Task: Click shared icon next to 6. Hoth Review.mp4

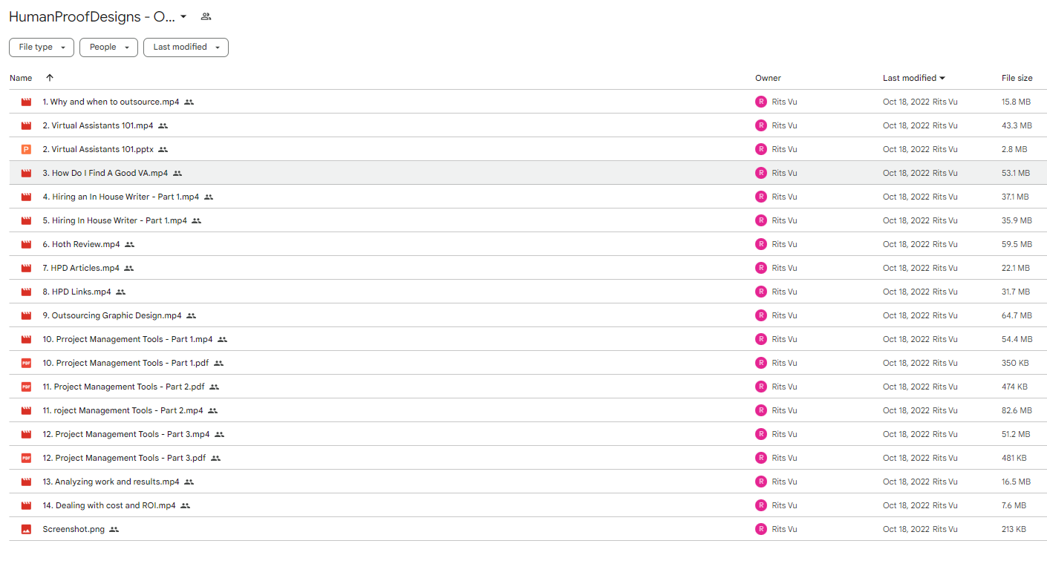Action: coord(129,245)
